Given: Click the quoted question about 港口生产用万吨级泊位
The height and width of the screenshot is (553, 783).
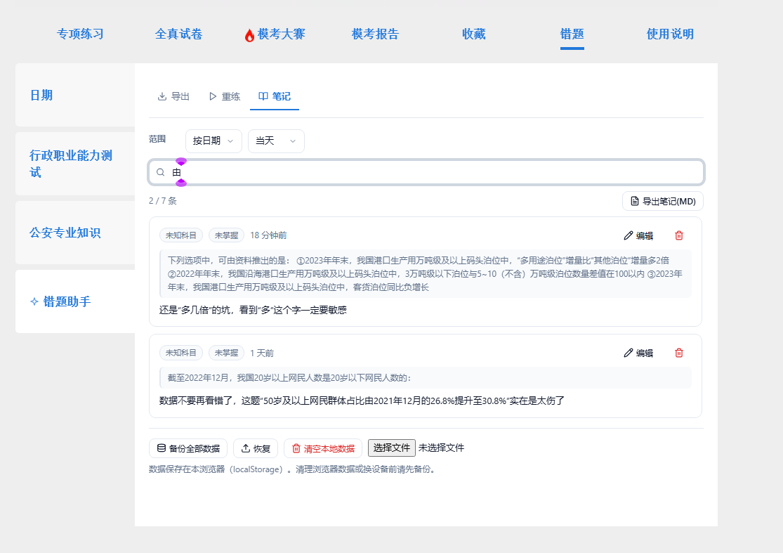Looking at the screenshot, I should pos(426,274).
